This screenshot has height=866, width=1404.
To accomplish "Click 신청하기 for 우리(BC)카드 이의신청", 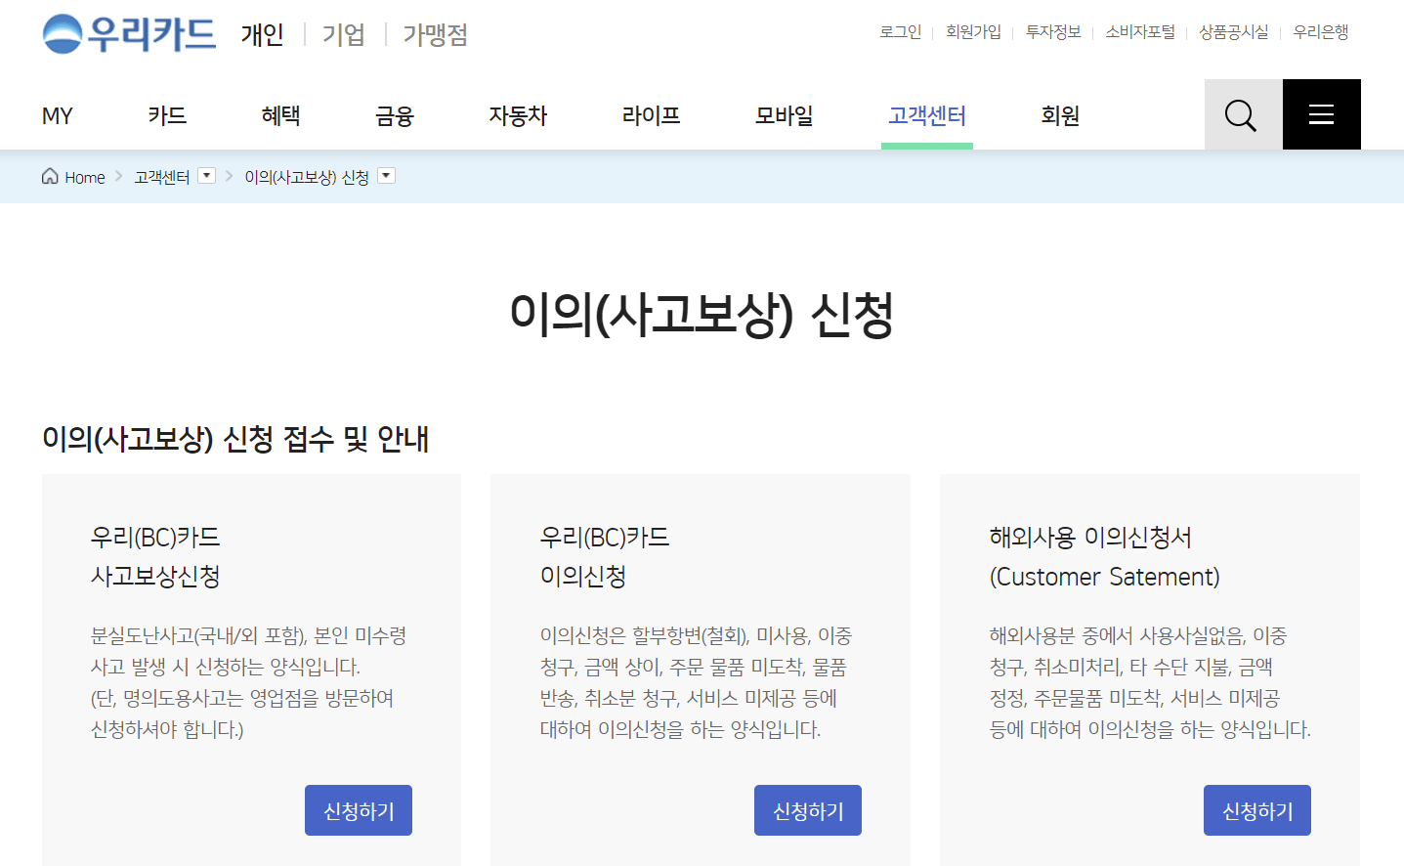I will (x=807, y=809).
